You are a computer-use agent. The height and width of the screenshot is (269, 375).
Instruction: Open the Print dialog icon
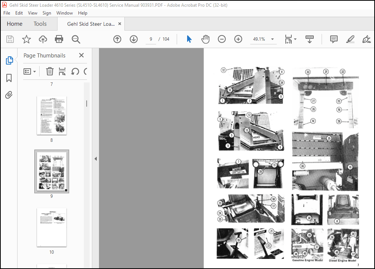[x=59, y=39]
